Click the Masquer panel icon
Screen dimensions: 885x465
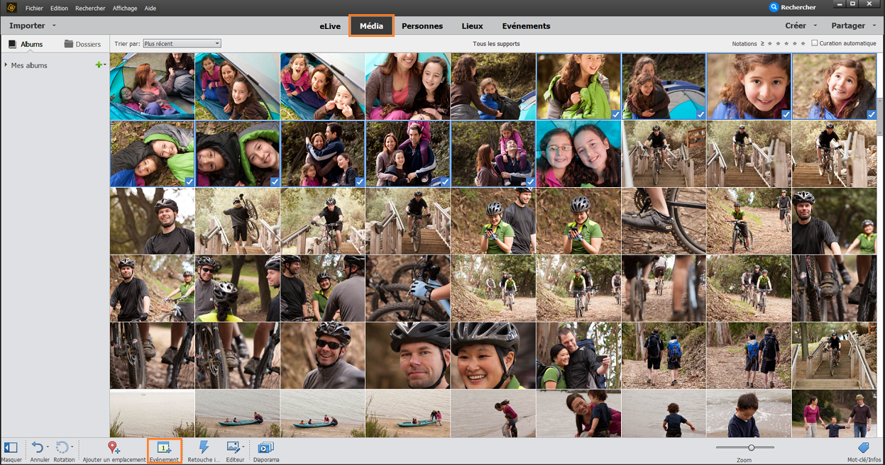coord(11,448)
